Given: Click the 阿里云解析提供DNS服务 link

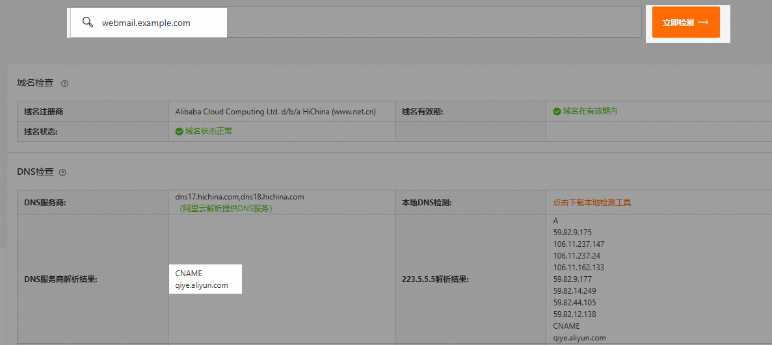Looking at the screenshot, I should pyautogui.click(x=226, y=209).
